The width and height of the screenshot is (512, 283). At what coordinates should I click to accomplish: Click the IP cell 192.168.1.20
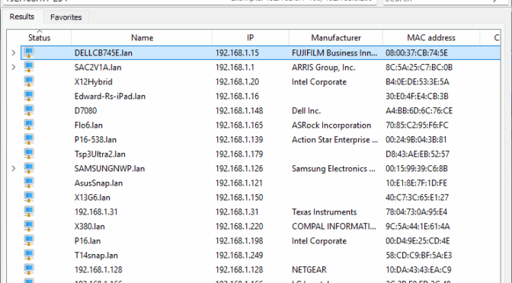tap(237, 82)
